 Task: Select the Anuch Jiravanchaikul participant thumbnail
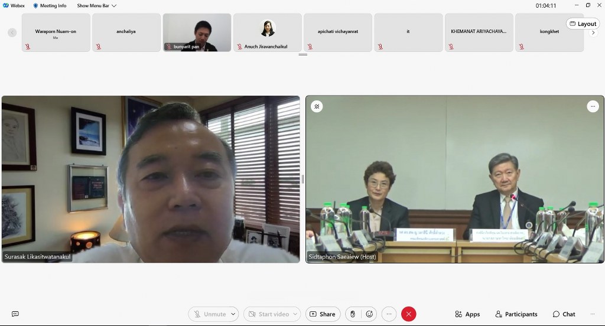pos(267,32)
